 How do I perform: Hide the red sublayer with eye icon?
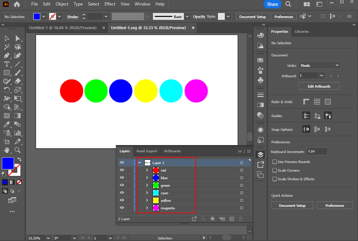(x=122, y=170)
